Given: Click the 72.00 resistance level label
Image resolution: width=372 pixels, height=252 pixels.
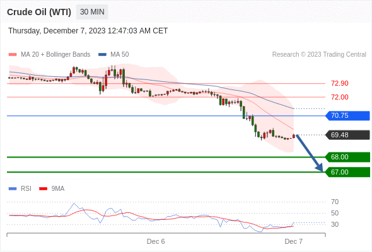Looking at the screenshot, I should click(x=340, y=97).
